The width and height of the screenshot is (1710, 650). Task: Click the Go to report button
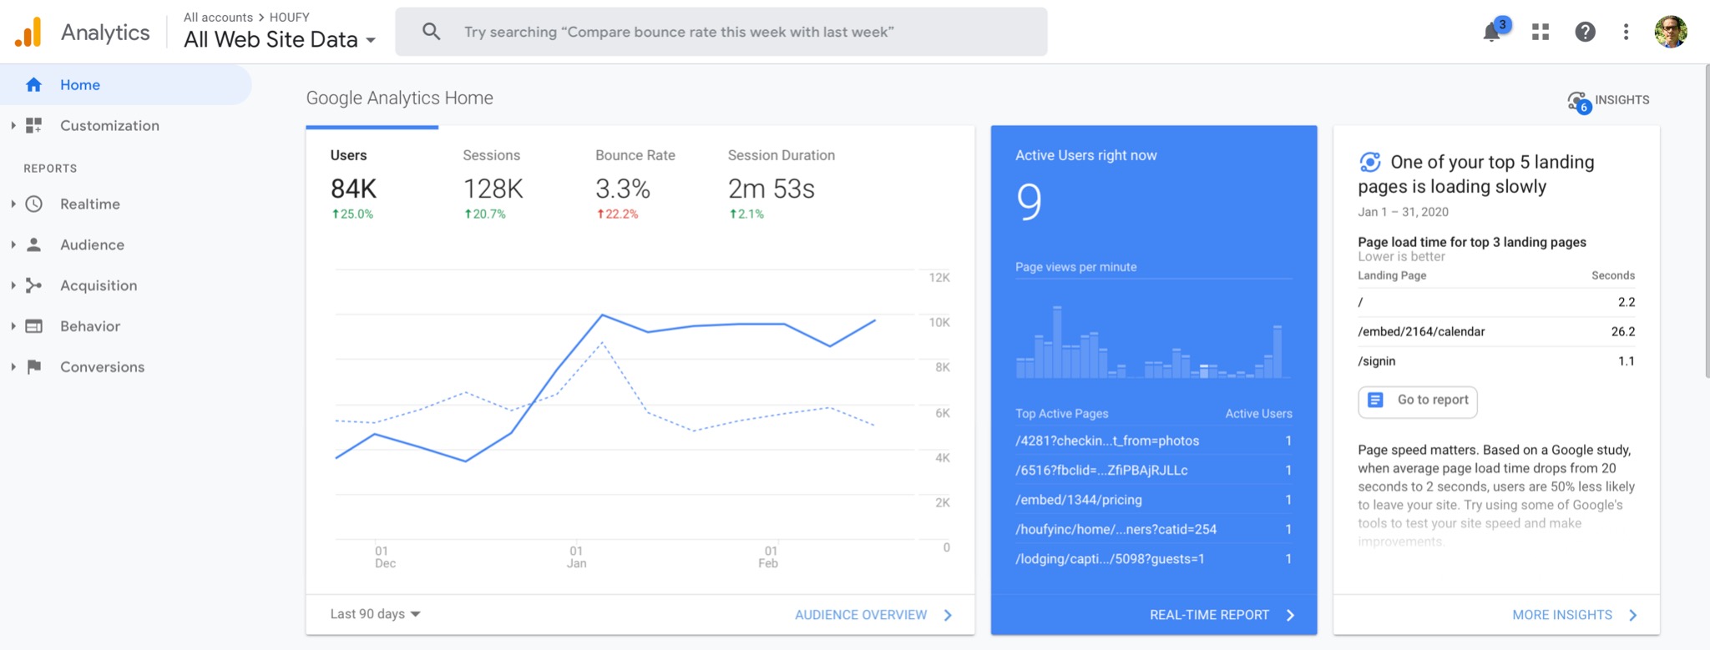coord(1417,401)
